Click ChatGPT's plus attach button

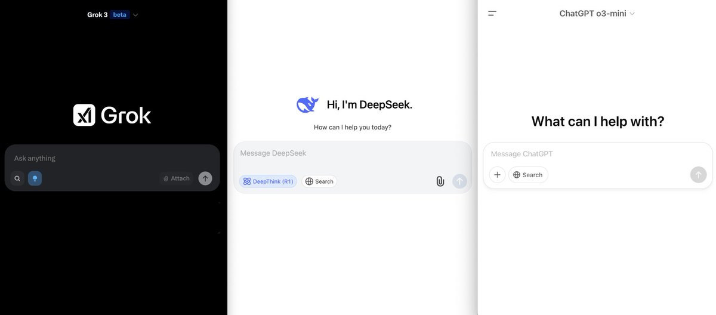click(497, 175)
